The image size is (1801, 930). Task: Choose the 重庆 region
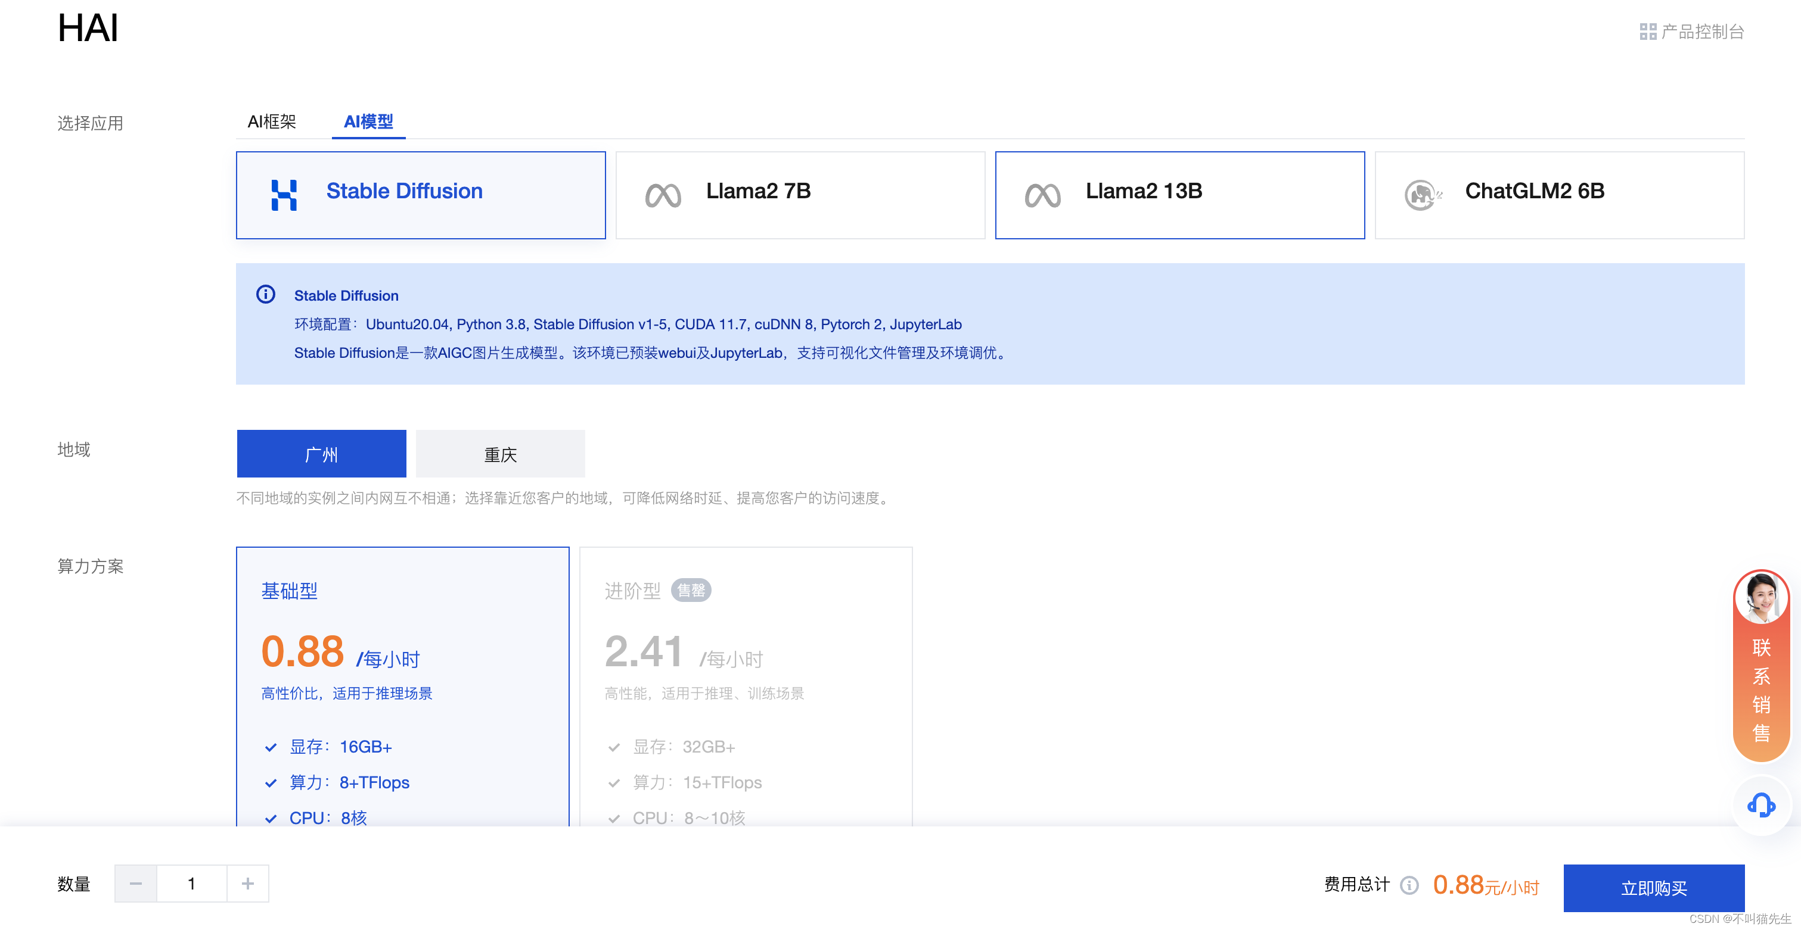(x=501, y=454)
